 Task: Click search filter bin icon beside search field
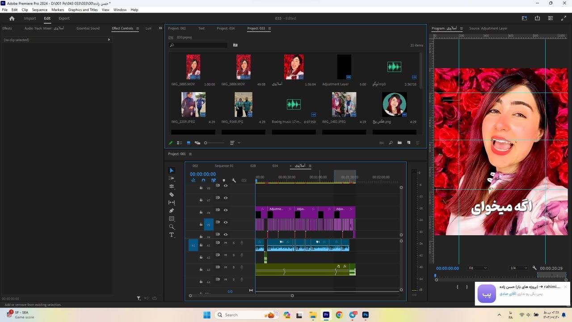tap(235, 45)
